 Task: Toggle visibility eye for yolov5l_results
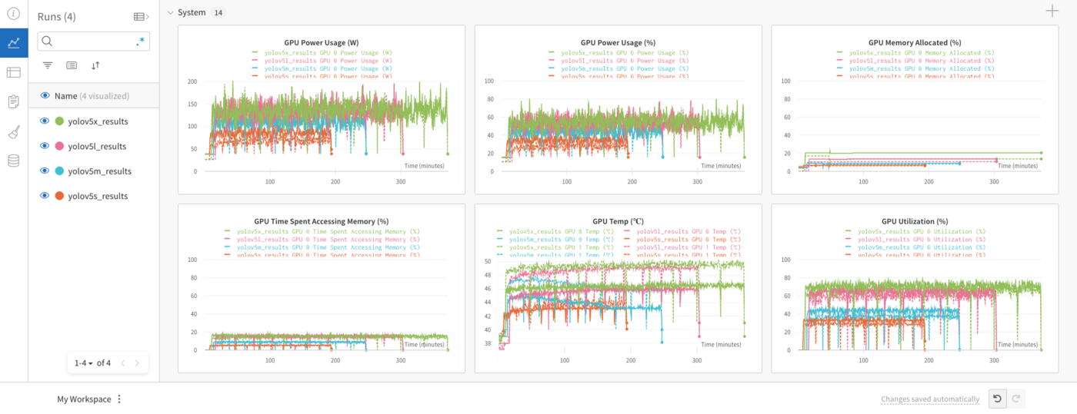click(x=45, y=146)
